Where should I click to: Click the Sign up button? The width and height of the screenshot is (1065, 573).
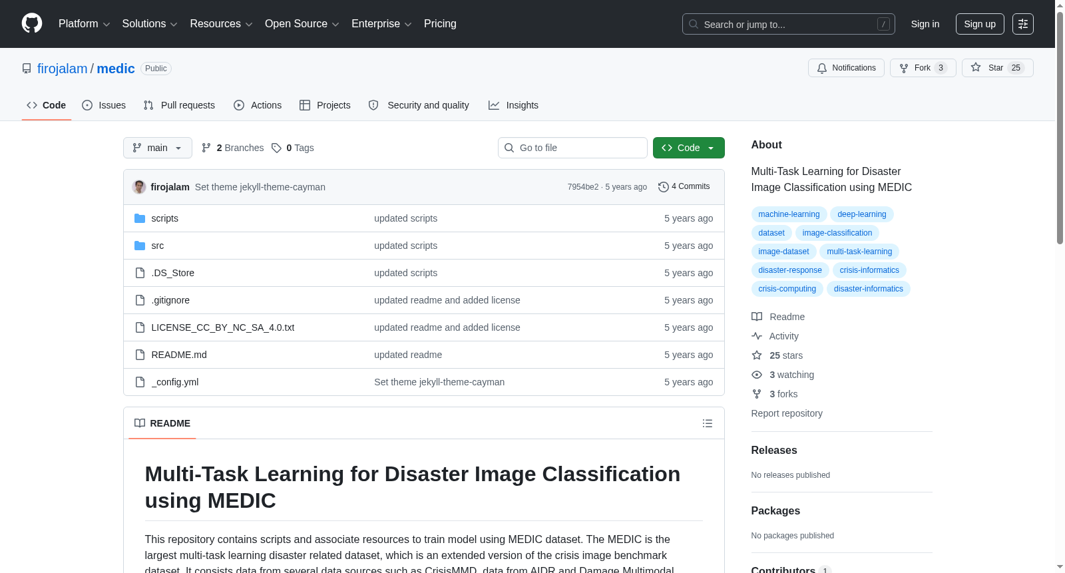[x=980, y=24]
